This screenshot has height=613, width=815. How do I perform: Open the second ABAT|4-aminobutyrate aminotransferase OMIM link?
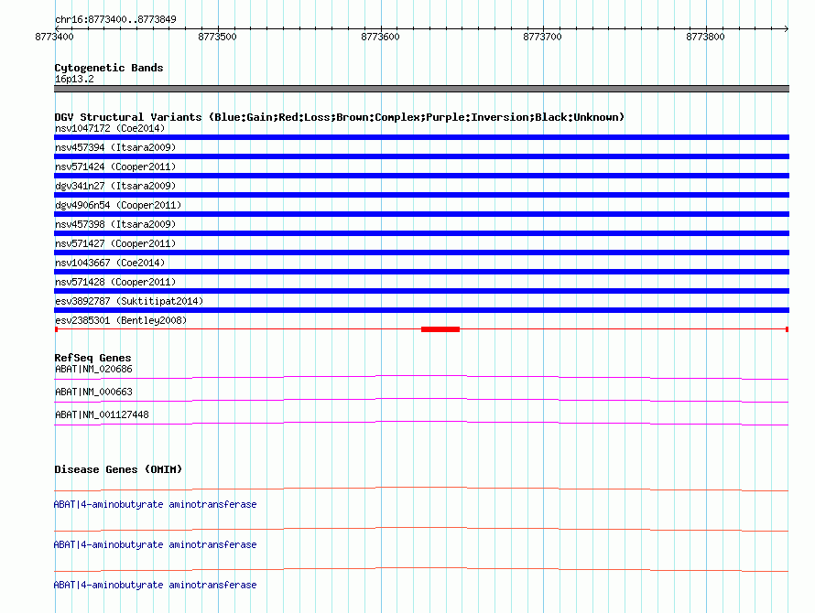pyautogui.click(x=155, y=545)
